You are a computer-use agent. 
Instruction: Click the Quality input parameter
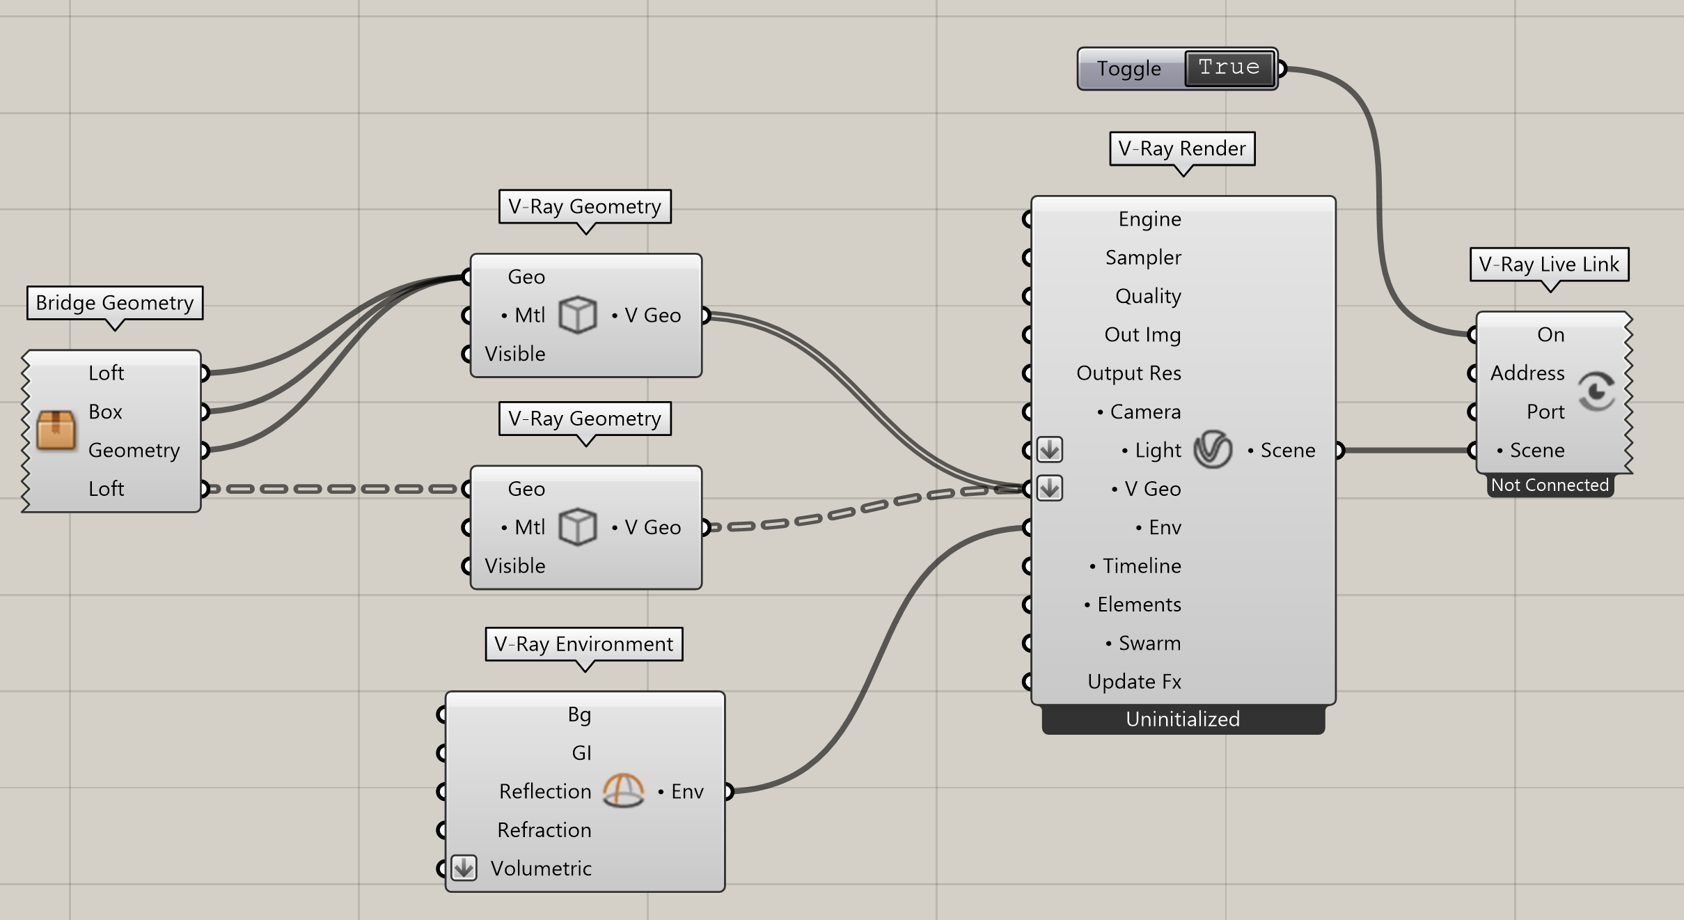click(1148, 296)
